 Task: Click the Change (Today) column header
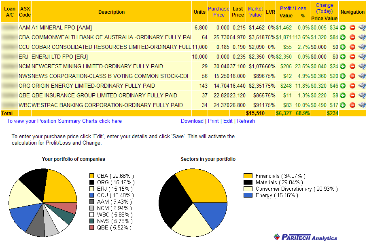point(325,8)
